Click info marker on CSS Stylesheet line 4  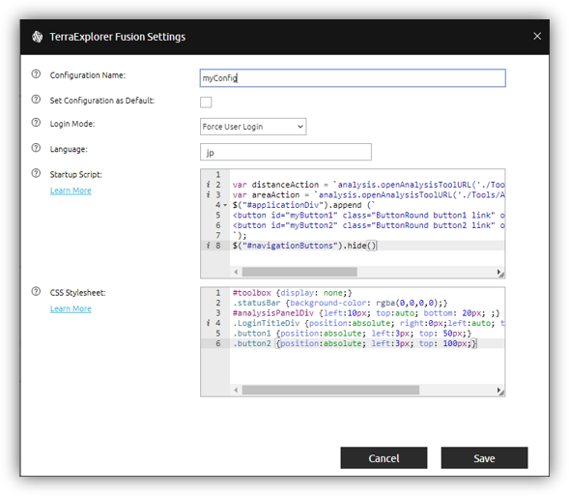tap(208, 323)
